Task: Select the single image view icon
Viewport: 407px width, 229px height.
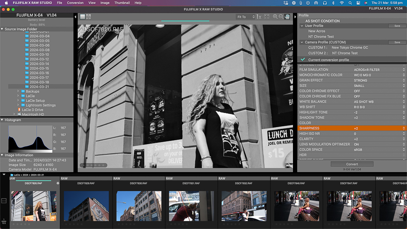Action: coord(83,17)
